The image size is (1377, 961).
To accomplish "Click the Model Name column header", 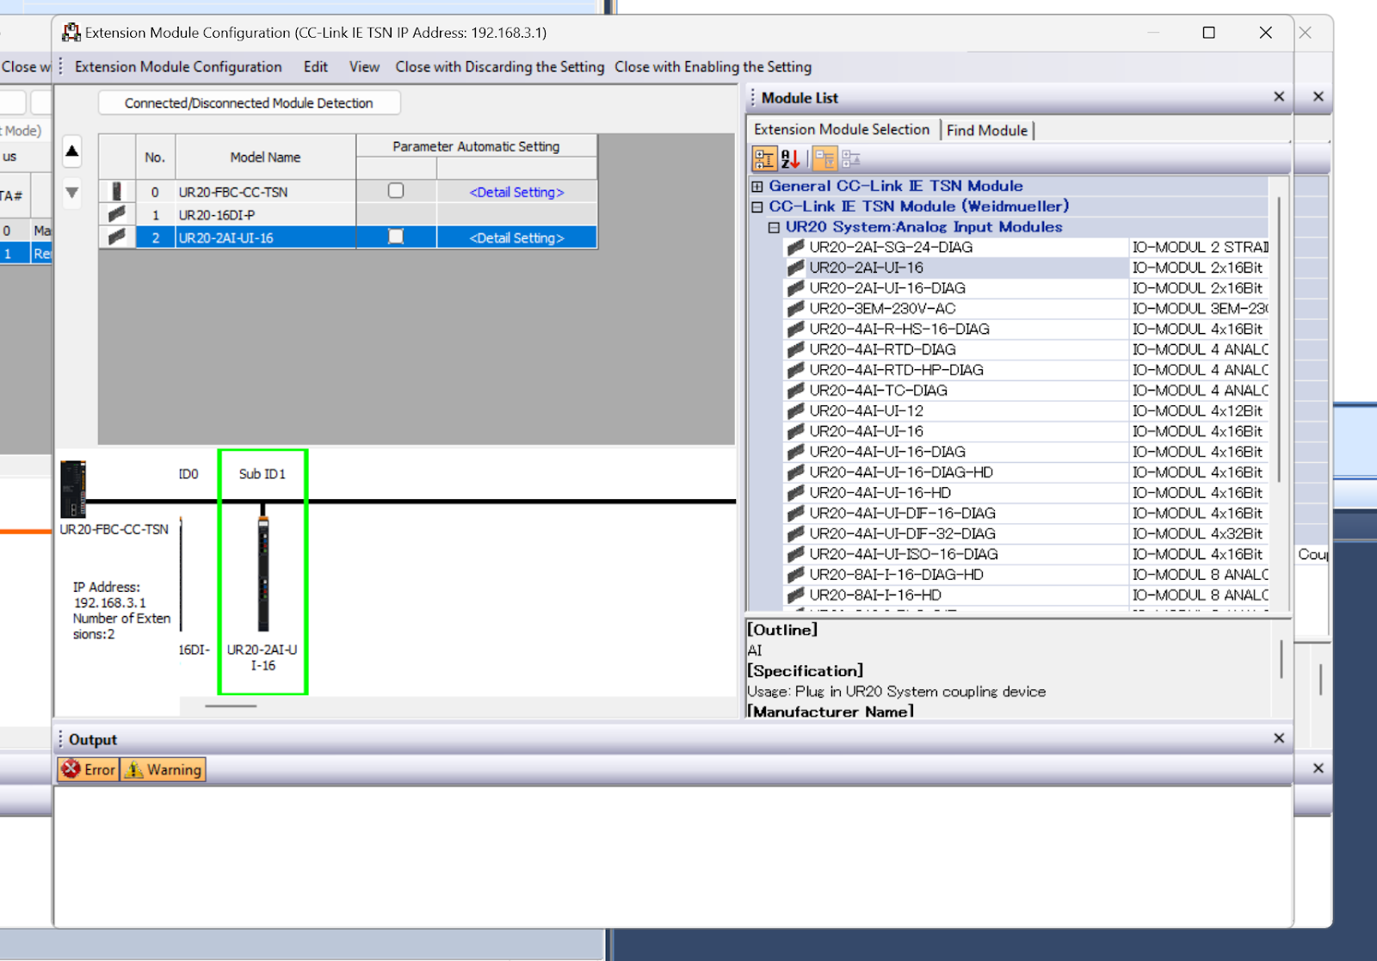I will tap(265, 157).
